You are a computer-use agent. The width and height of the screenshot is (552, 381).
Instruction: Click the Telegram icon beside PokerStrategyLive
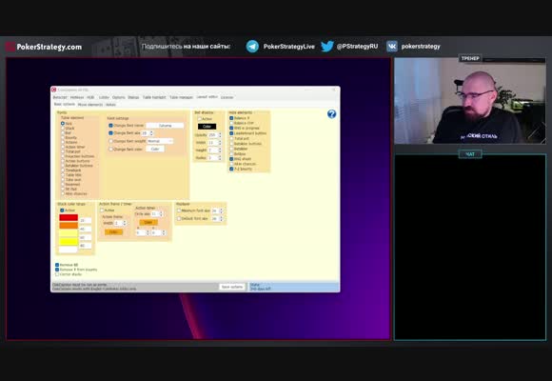coord(252,47)
